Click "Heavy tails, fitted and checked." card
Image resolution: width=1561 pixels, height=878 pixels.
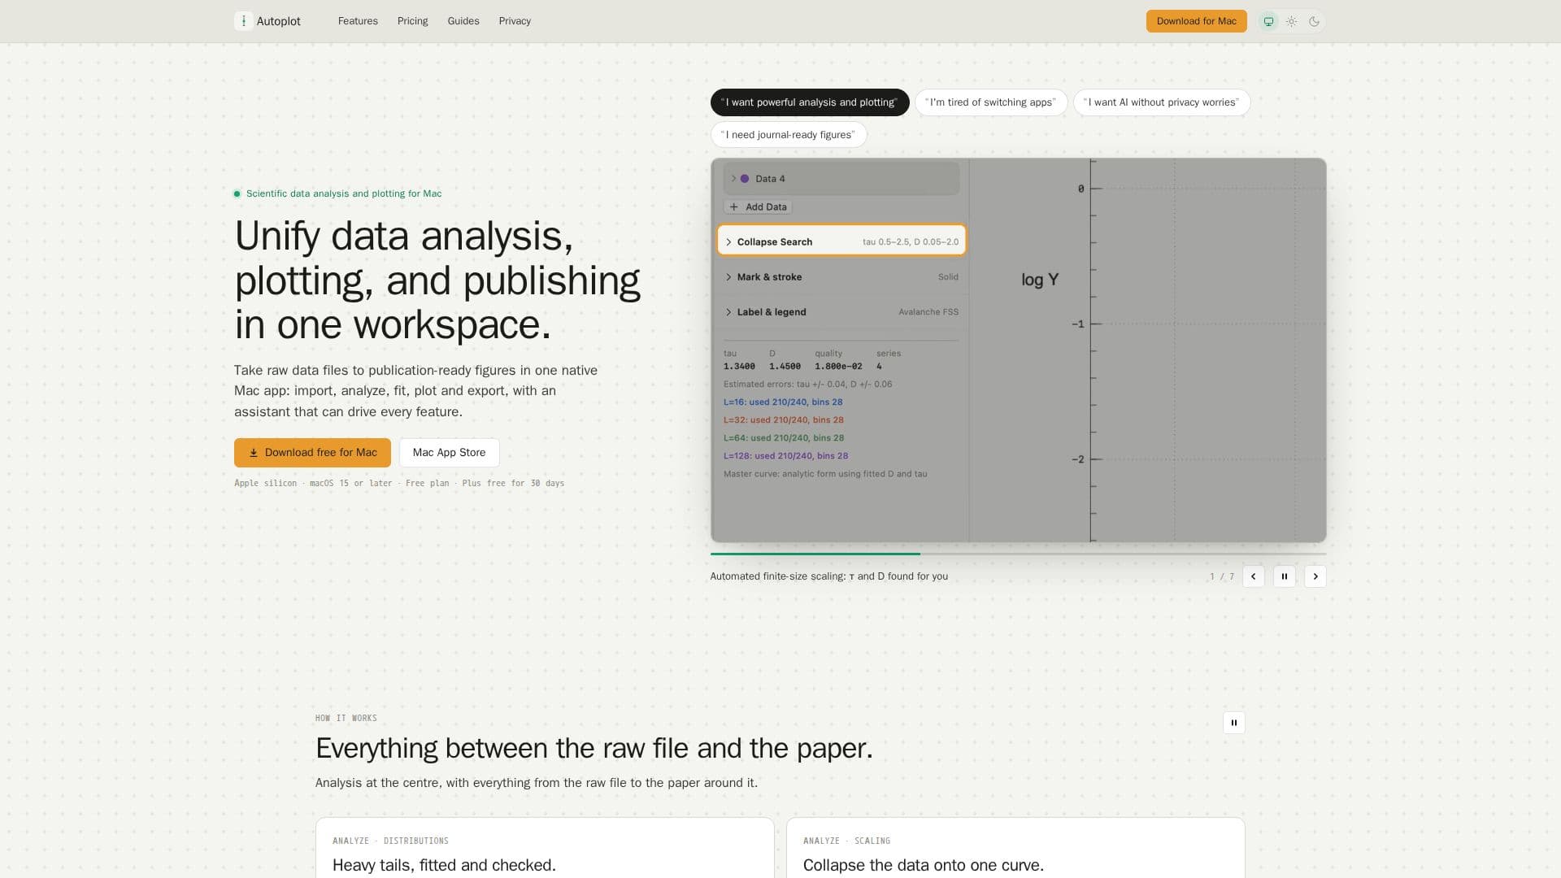pyautogui.click(x=545, y=848)
